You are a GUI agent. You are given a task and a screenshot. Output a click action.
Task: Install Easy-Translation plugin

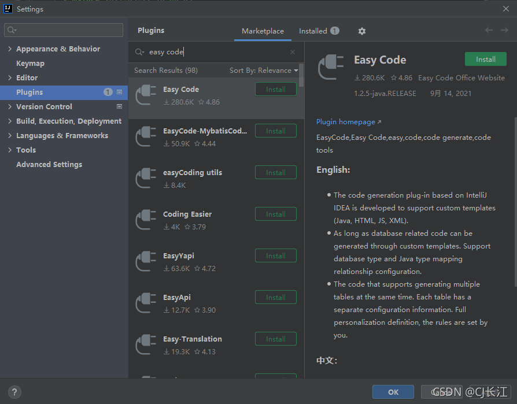tap(276, 339)
